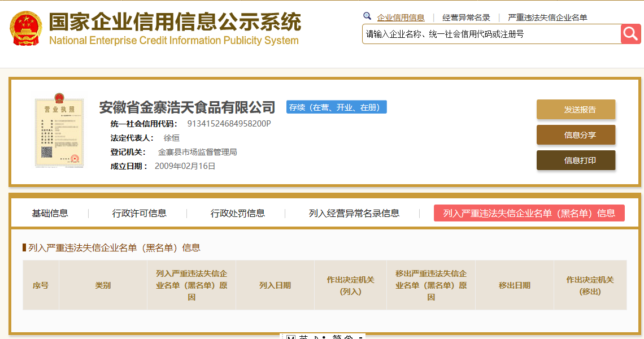This screenshot has height=339, width=644.
Task: Click the credit code 91341524684958200P
Action: click(x=229, y=124)
